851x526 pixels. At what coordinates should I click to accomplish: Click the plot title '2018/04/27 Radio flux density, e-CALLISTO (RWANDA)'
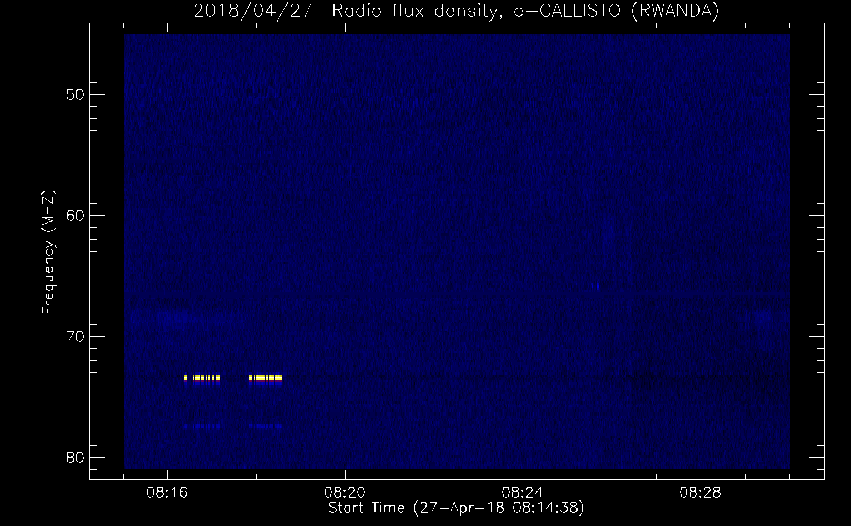pyautogui.click(x=456, y=11)
